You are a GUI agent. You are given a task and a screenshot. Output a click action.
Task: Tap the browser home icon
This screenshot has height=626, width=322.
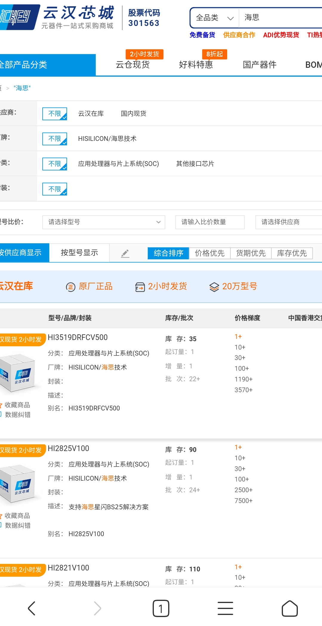(x=290, y=608)
